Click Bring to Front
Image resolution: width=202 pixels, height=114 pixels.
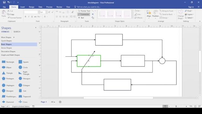[x=166, y=11]
